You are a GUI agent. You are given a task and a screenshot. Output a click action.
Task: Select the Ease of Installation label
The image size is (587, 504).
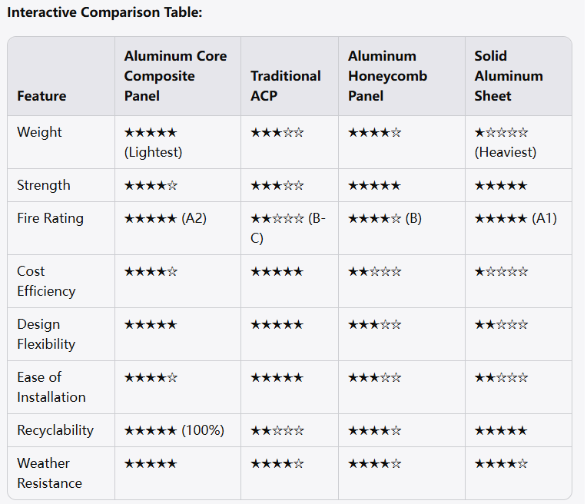point(51,387)
